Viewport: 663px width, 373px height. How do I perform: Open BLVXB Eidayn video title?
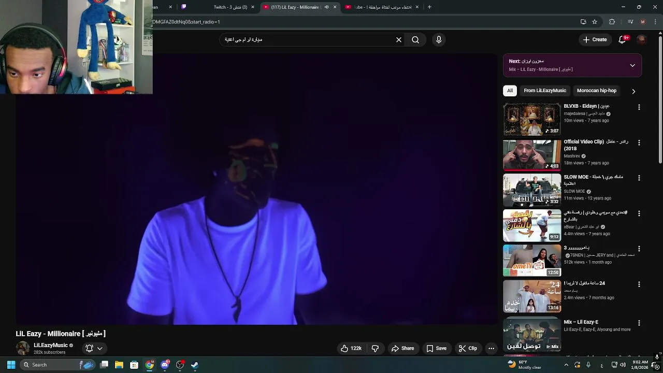(586, 106)
